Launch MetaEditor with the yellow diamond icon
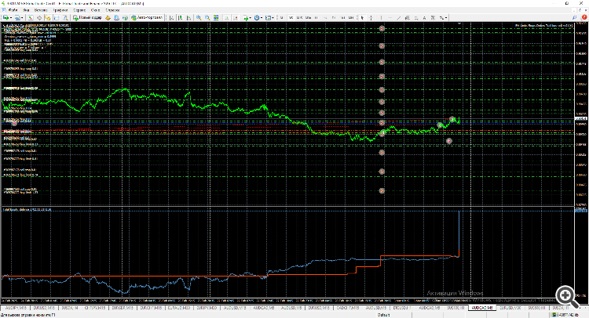The image size is (589, 318). coord(108,17)
